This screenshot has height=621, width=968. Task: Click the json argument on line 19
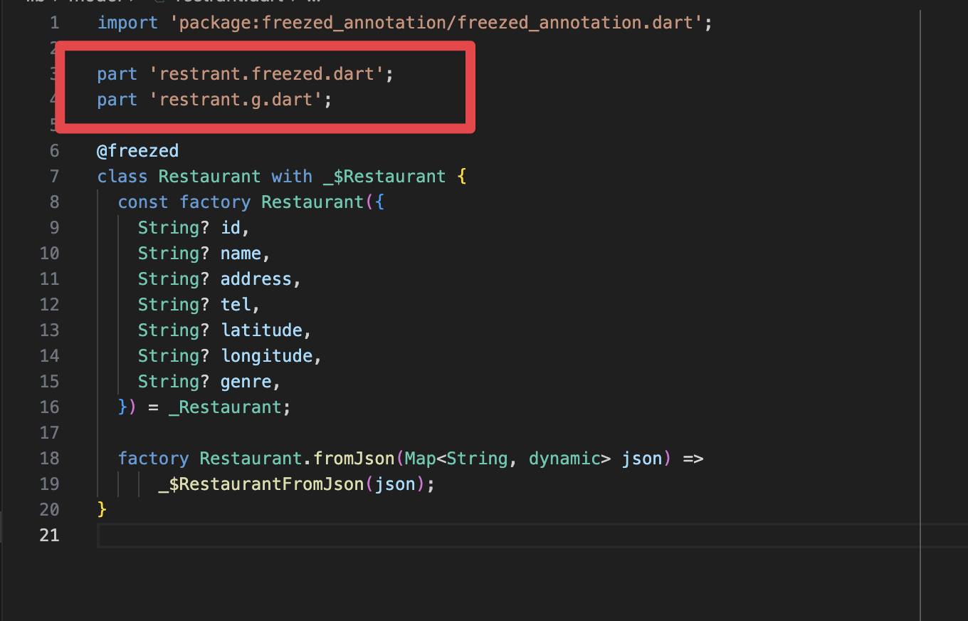(395, 484)
